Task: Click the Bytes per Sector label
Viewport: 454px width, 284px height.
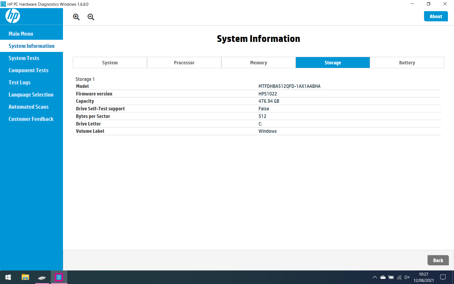Action: tap(93, 116)
